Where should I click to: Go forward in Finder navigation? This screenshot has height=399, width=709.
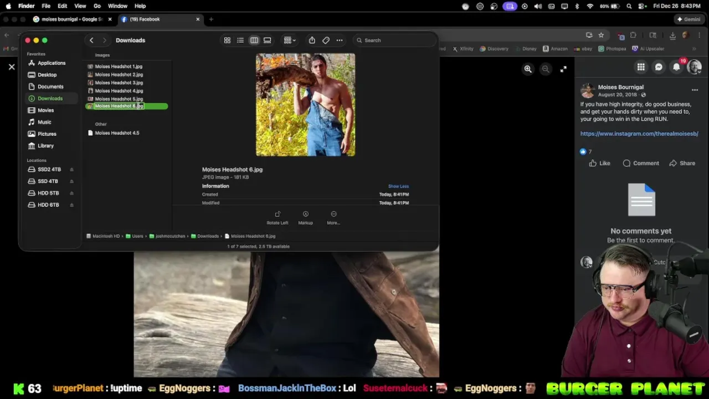pos(104,40)
